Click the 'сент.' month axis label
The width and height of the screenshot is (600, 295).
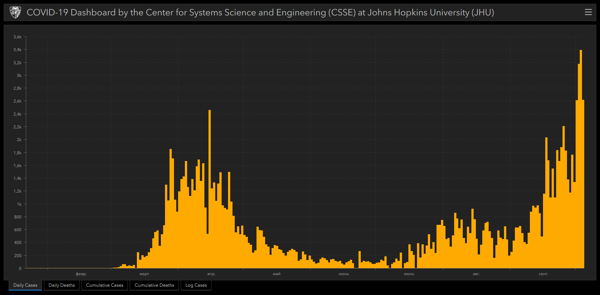[543, 274]
